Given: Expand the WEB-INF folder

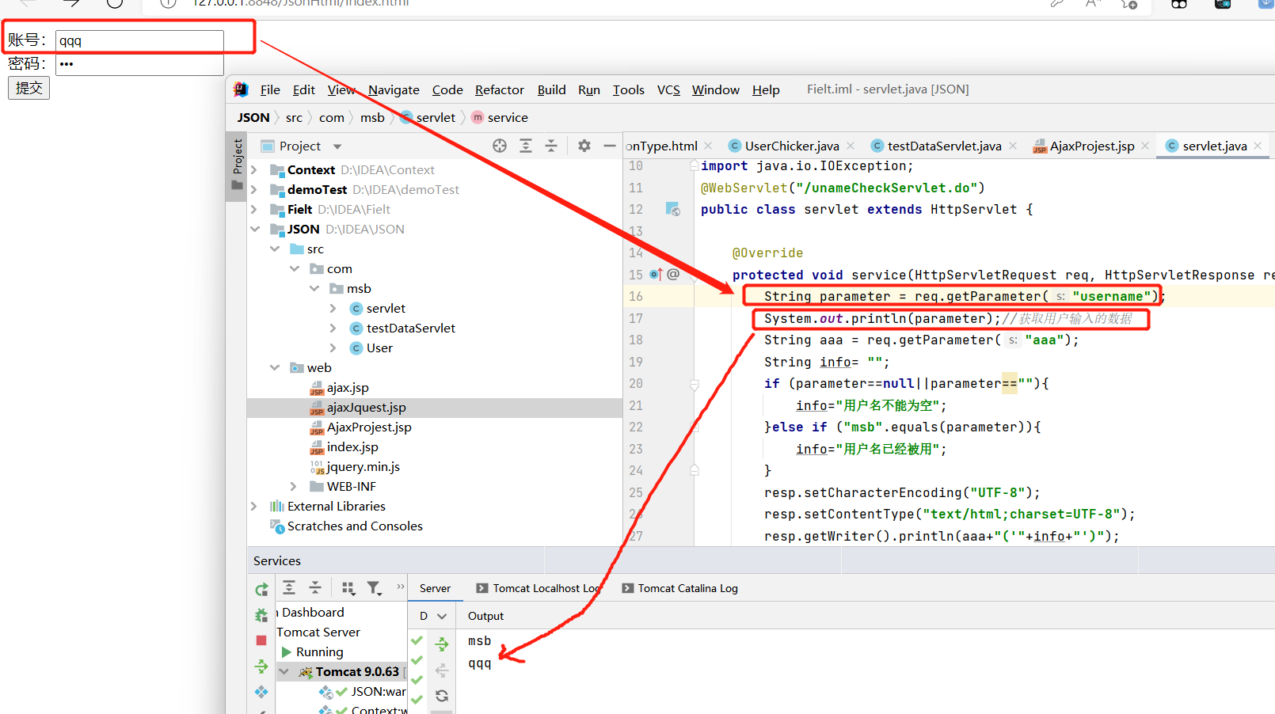Looking at the screenshot, I should (x=293, y=486).
